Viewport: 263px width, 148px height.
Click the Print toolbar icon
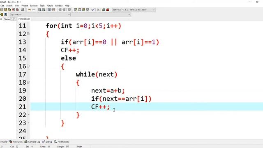tap(23, 10)
